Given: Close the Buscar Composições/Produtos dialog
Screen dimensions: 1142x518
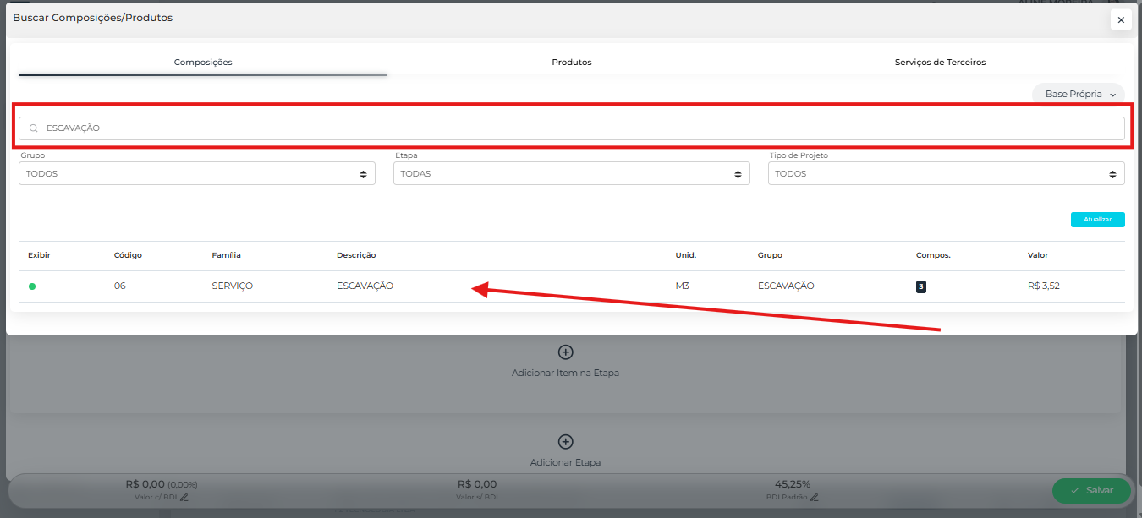Looking at the screenshot, I should (x=1121, y=19).
